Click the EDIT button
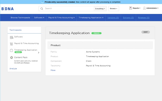This screenshot has height=101, width=162. pyautogui.click(x=146, y=32)
